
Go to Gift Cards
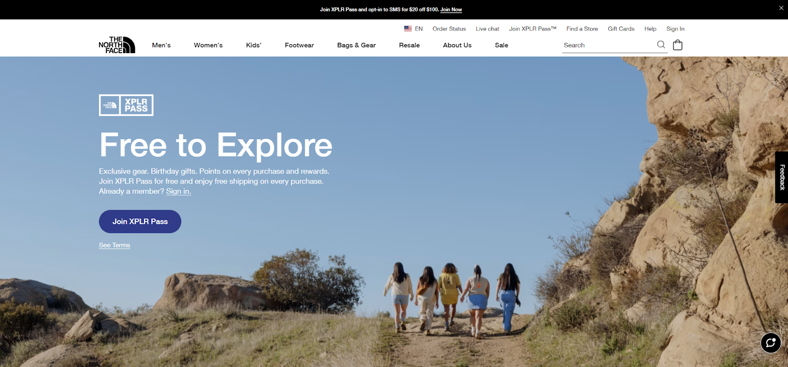coord(621,29)
